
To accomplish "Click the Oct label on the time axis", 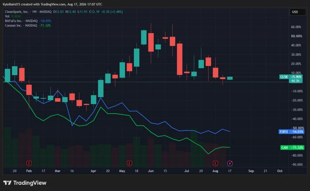I will [x=280, y=171].
